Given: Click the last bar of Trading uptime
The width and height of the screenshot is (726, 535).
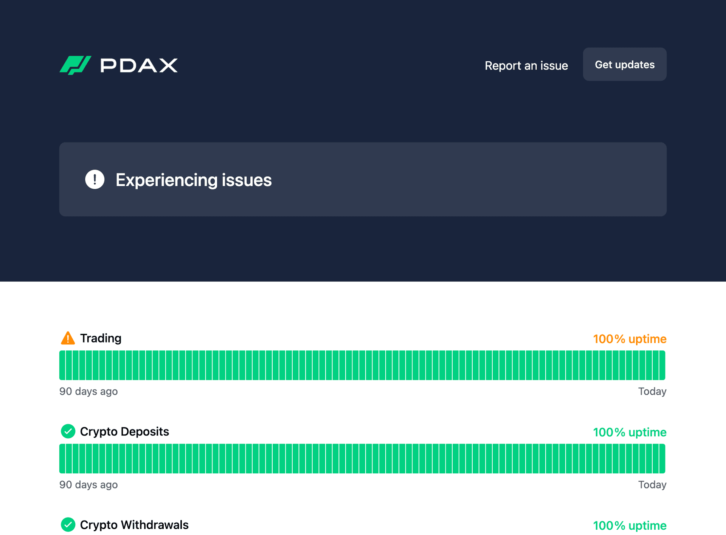Looking at the screenshot, I should pyautogui.click(x=662, y=365).
